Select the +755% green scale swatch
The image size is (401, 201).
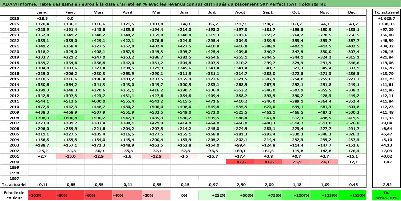(x=268, y=195)
